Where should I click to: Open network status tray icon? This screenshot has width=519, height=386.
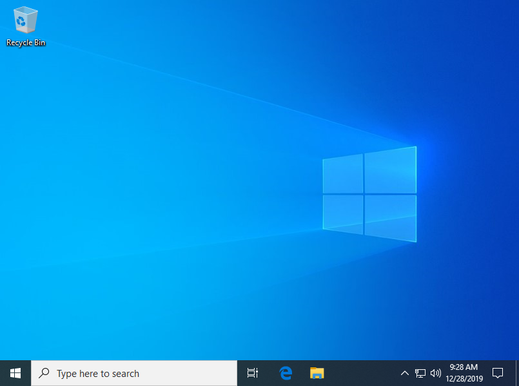pos(420,373)
